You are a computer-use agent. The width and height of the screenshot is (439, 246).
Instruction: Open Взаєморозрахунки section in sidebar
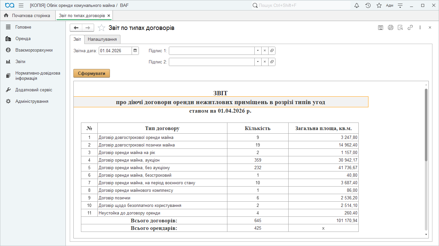click(x=34, y=50)
